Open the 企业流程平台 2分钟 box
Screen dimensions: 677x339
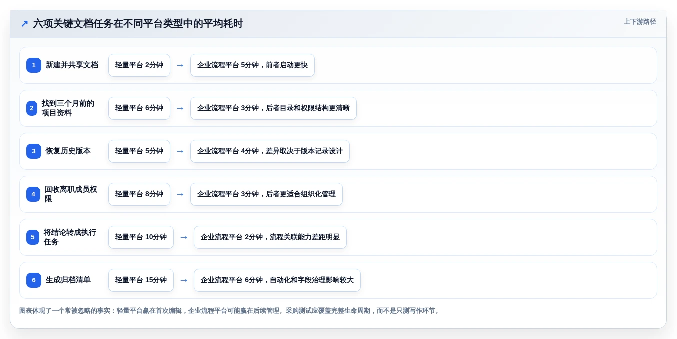coord(270,237)
